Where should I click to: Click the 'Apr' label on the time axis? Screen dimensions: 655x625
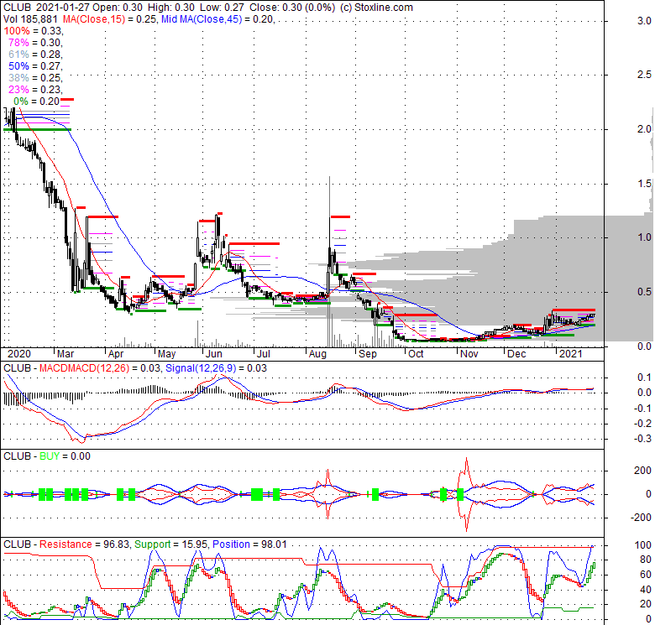[x=116, y=354]
